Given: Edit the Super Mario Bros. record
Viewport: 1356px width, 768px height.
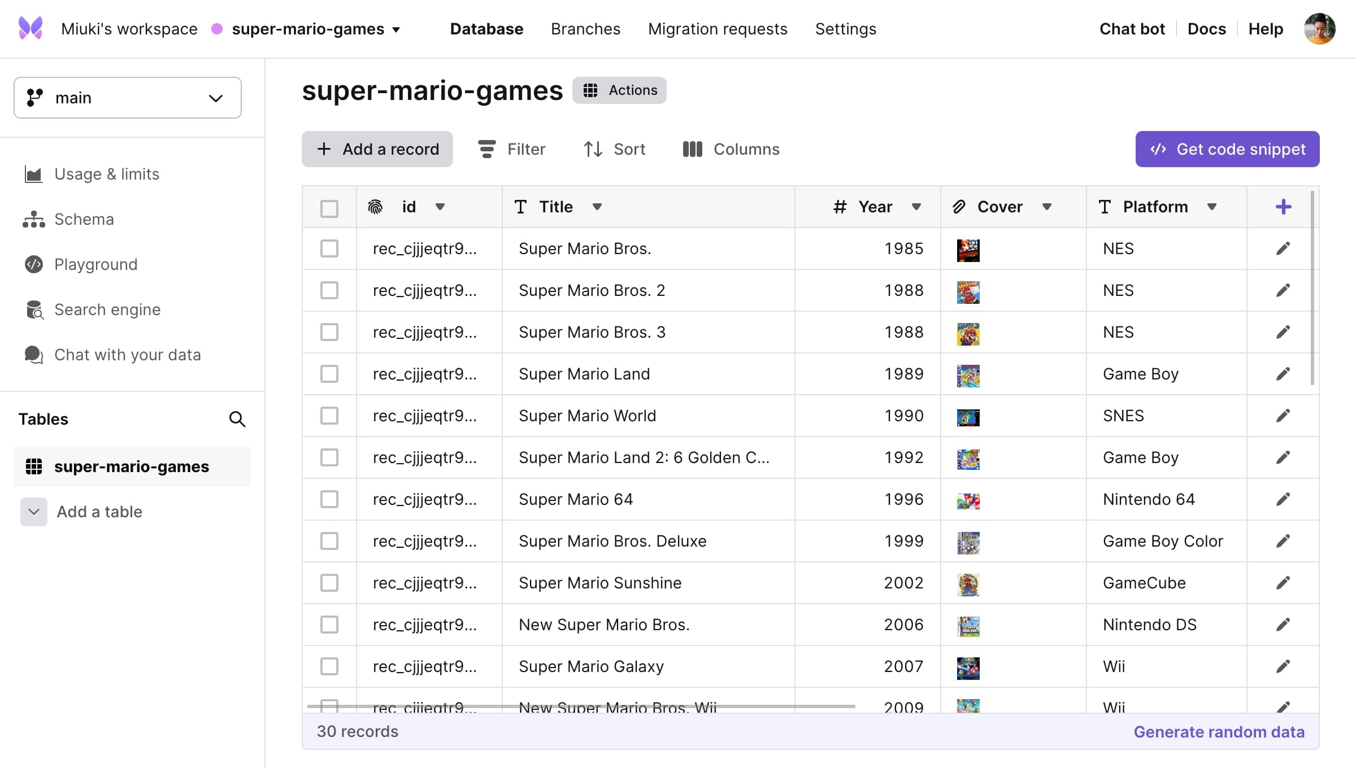Looking at the screenshot, I should [x=1283, y=248].
